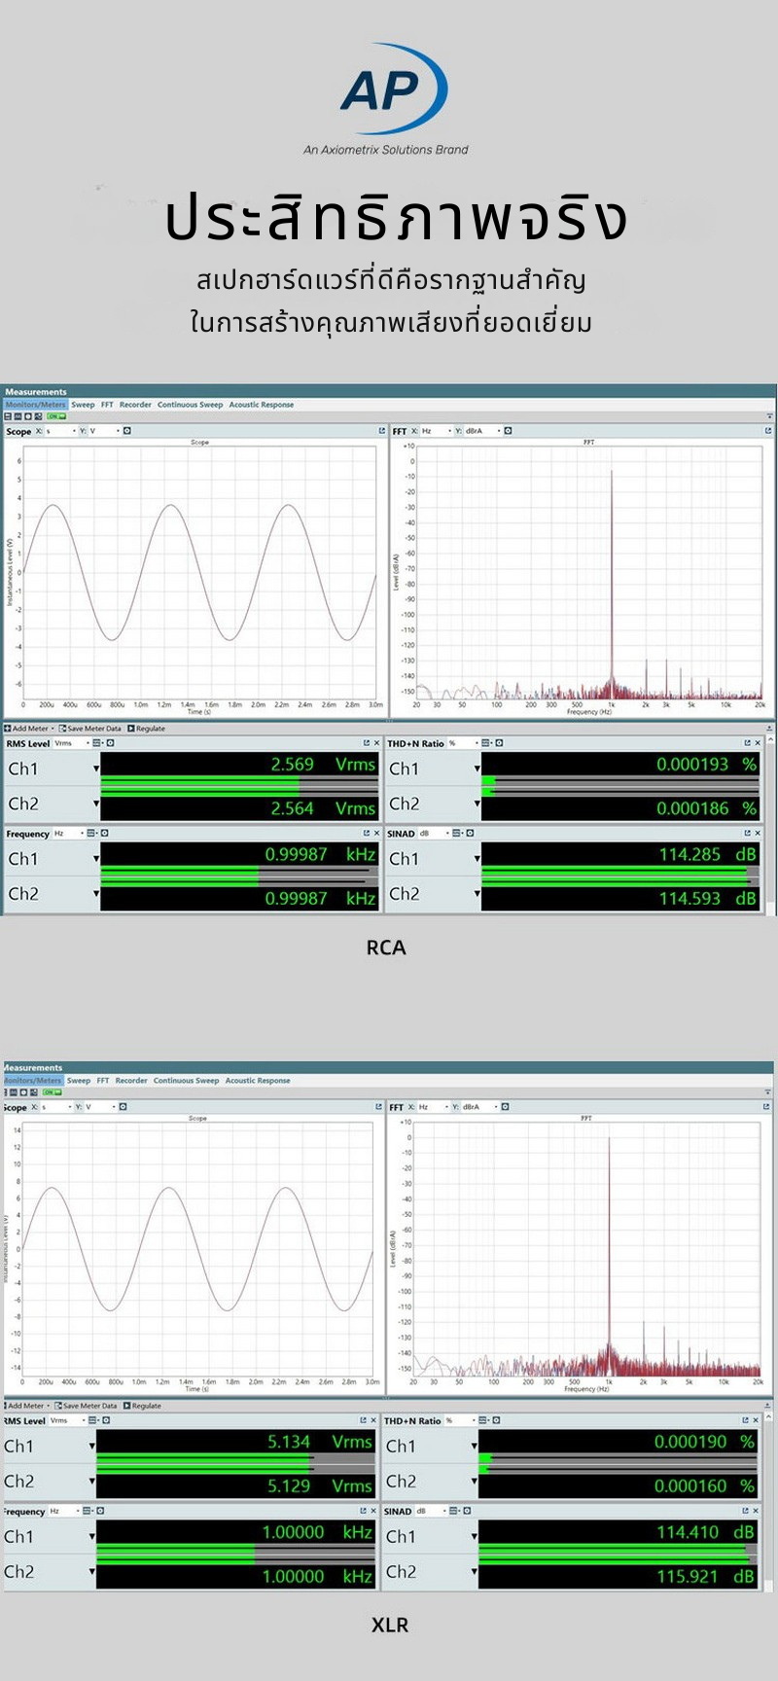Click the Ch1 level bar in RCA SINAD meter
Screen dimensions: 778x1681
tap(619, 868)
